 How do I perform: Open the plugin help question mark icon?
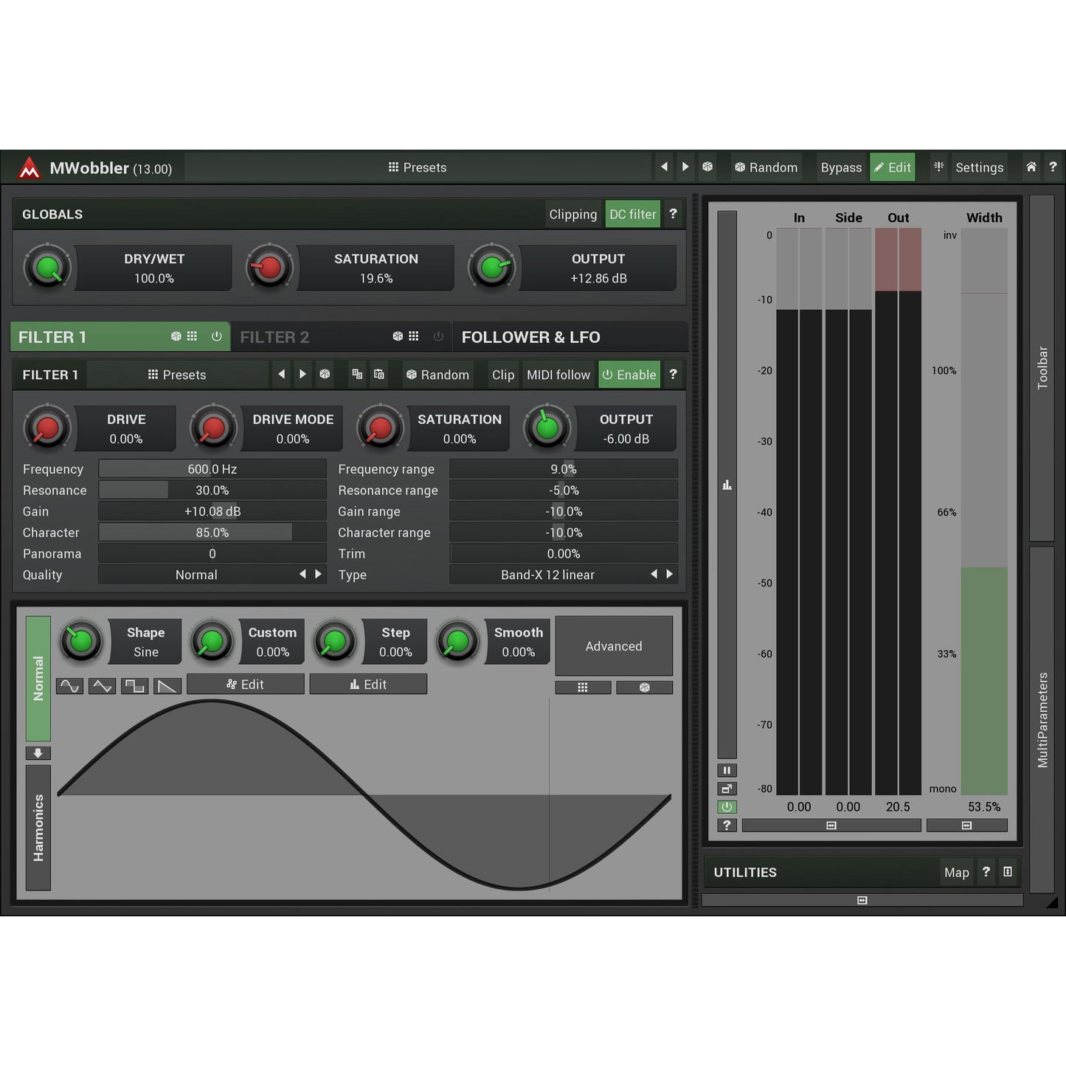1053,167
